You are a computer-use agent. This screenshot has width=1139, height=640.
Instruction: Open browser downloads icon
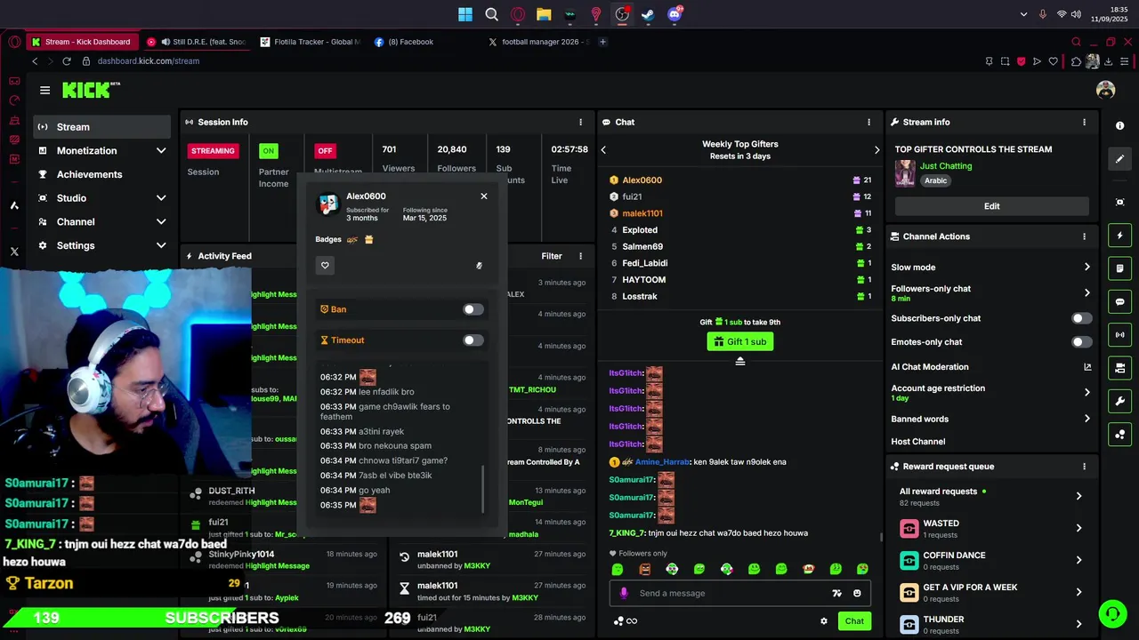[x=1108, y=61]
